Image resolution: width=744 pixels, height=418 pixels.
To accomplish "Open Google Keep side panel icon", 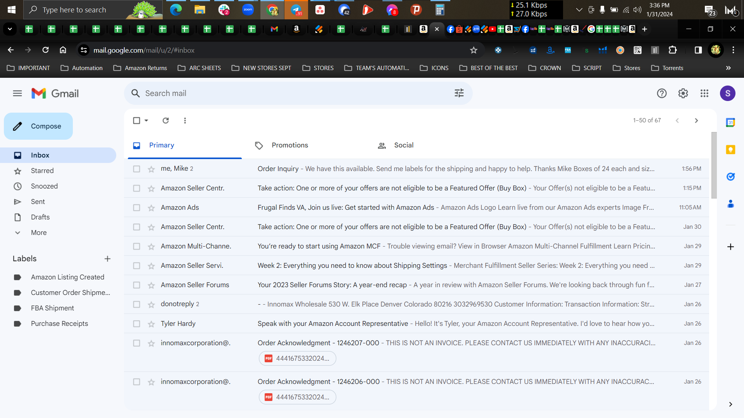I will [x=730, y=150].
